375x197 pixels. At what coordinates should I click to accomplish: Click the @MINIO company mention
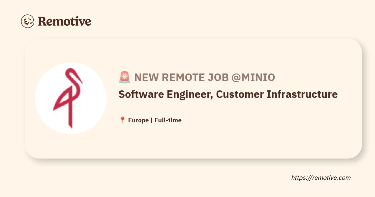click(253, 77)
